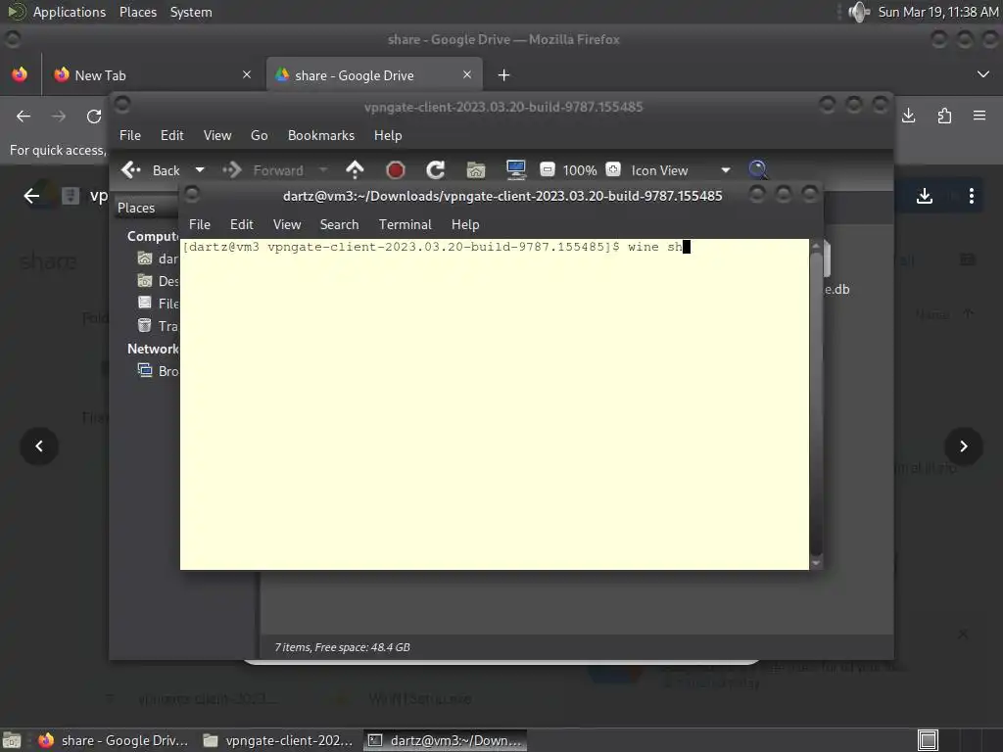
Task: Click Forward button in file manager
Action: (x=263, y=170)
